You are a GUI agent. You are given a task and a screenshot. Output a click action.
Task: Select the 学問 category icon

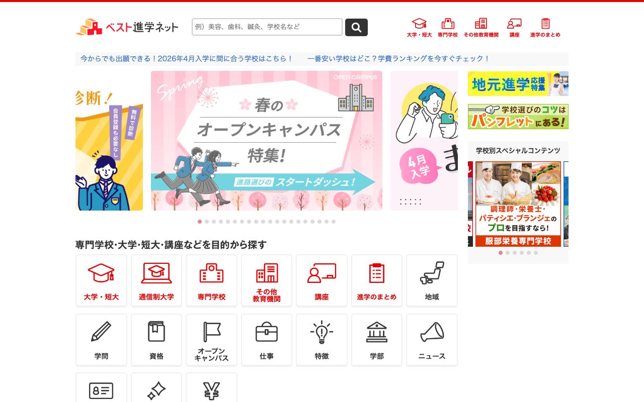pyautogui.click(x=101, y=340)
